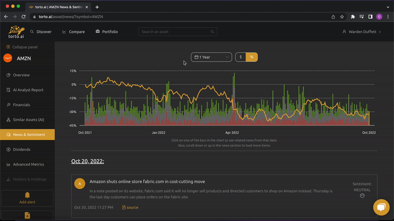Click the document-plus icon below Add alert

(28, 216)
